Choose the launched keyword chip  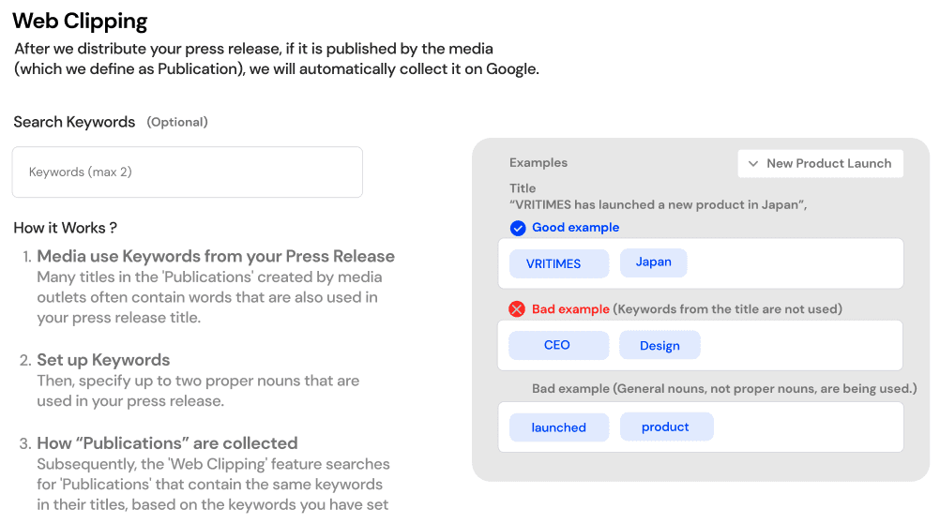coord(558,427)
